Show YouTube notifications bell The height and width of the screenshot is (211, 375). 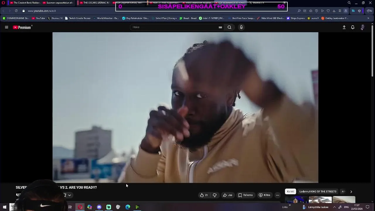(353, 27)
